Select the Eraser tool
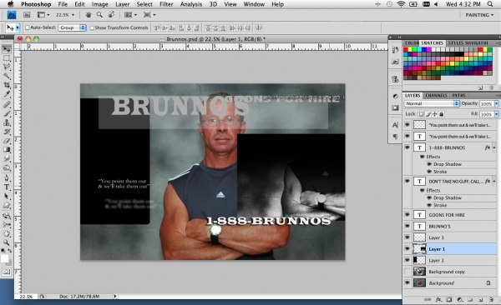The width and height of the screenshot is (501, 305). click(x=7, y=141)
